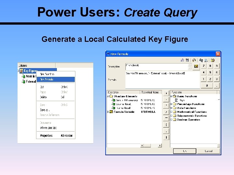Expand the Percentage Functions folder
This screenshot has width=234, height=175.
pos(171,104)
